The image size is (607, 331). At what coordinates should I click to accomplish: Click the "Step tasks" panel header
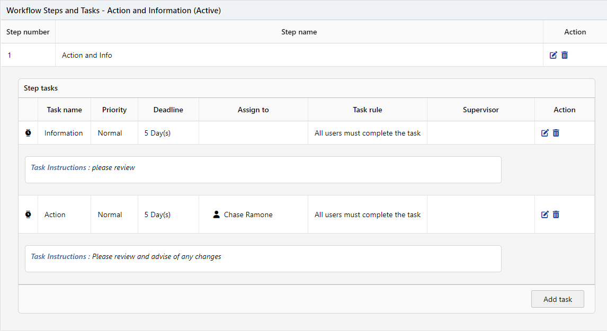coord(41,88)
